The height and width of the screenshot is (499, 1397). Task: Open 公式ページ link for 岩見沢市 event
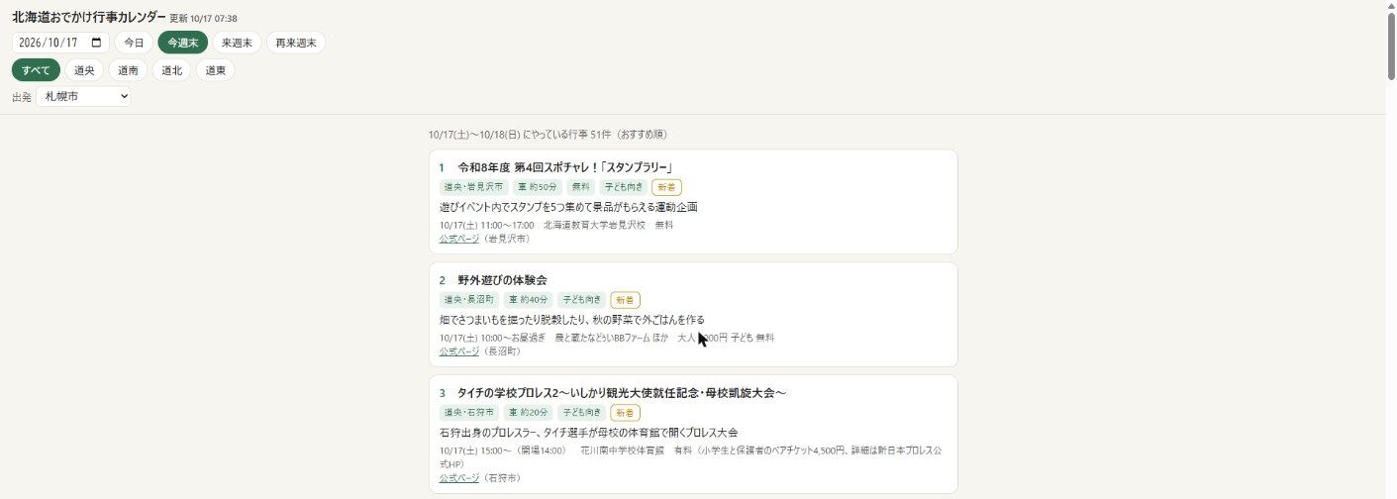(x=459, y=239)
